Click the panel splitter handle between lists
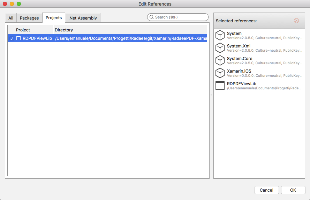Image resolution: width=310 pixels, height=200 pixels. click(x=211, y=96)
